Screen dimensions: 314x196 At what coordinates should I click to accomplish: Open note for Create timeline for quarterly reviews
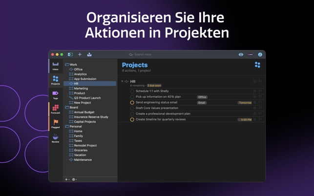[x=255, y=119]
